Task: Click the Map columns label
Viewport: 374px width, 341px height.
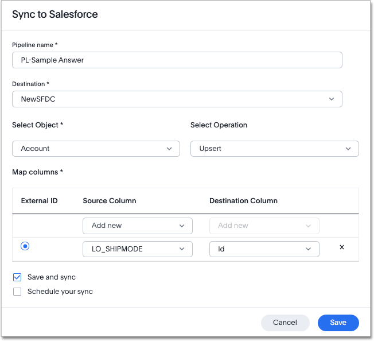Action: click(38, 172)
